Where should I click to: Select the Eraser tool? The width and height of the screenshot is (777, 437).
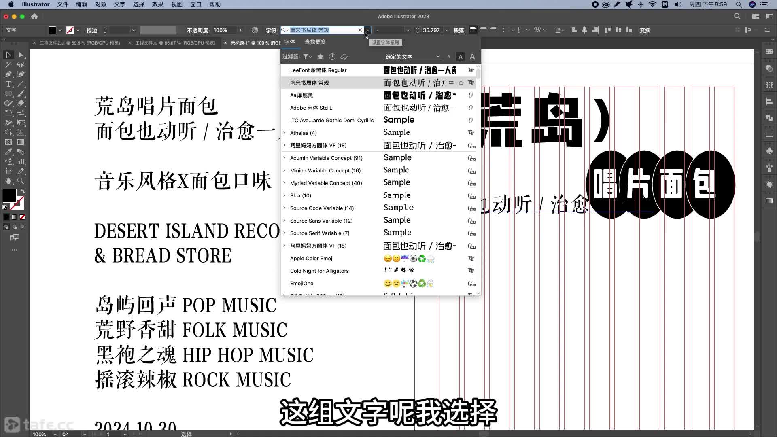click(x=21, y=103)
